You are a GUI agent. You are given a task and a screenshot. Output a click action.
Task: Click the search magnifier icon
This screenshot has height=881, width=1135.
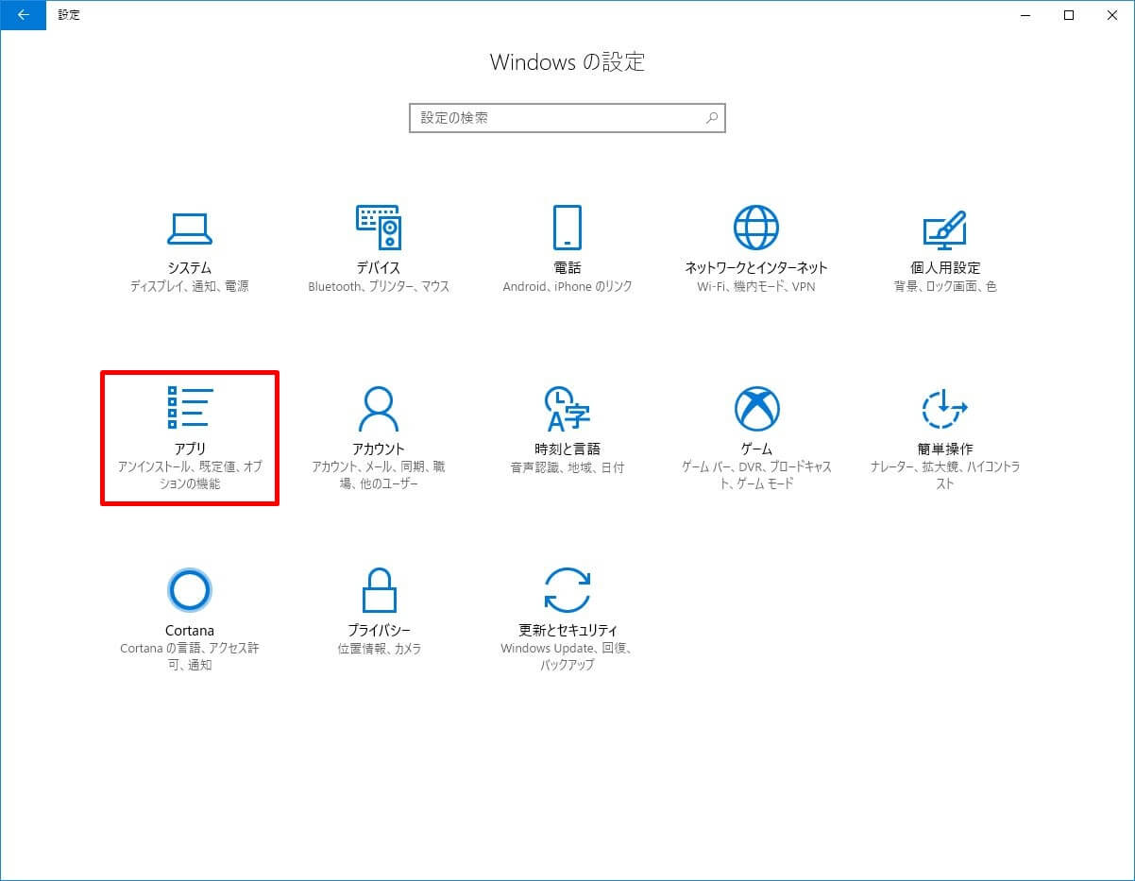point(712,118)
